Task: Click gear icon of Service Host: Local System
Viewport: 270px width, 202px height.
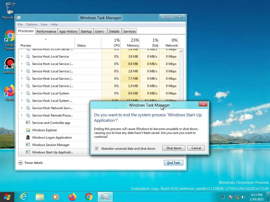Action: tap(28, 93)
